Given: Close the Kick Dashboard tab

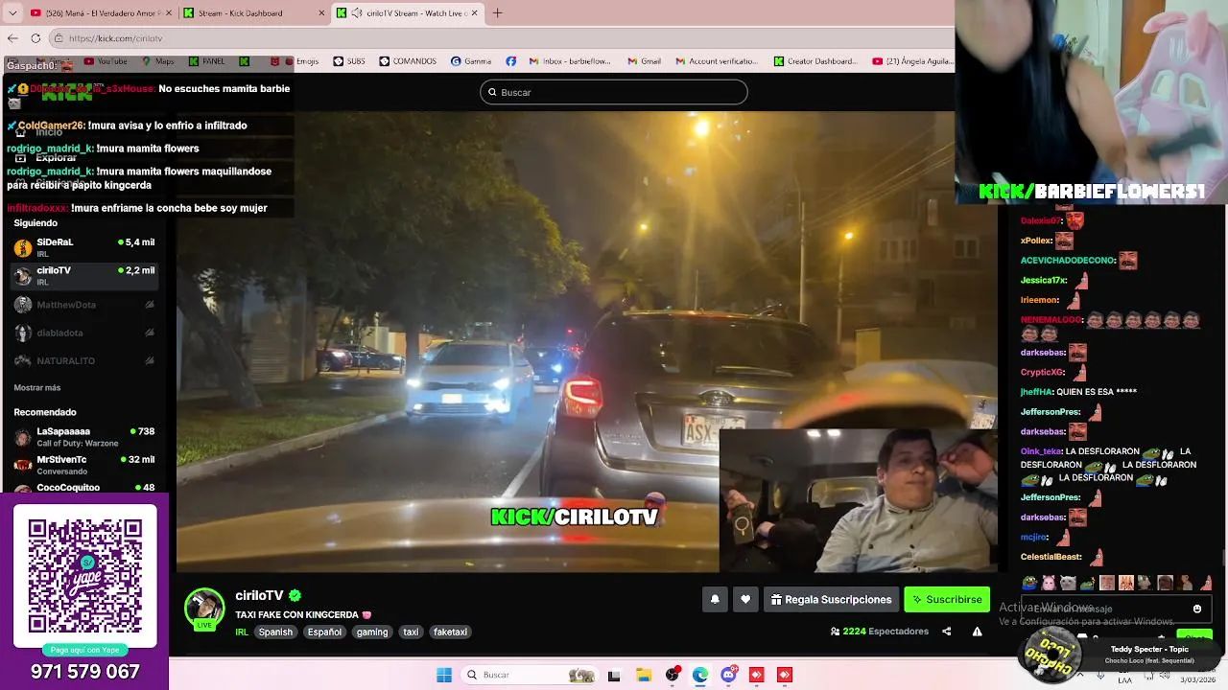Looking at the screenshot, I should pos(320,13).
